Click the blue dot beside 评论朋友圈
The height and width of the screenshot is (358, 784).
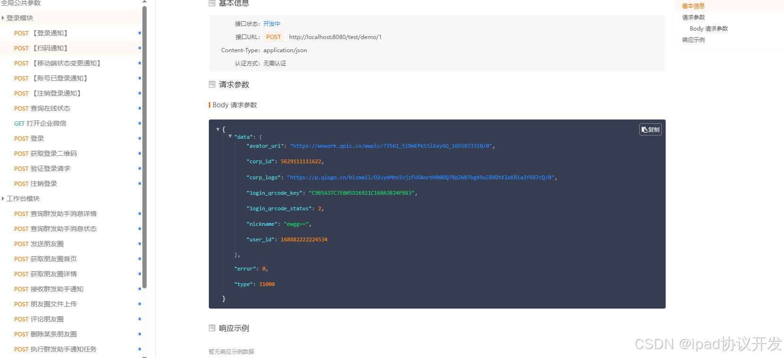140,319
